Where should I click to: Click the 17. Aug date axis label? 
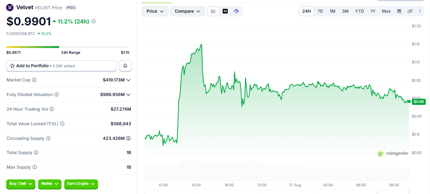295,185
